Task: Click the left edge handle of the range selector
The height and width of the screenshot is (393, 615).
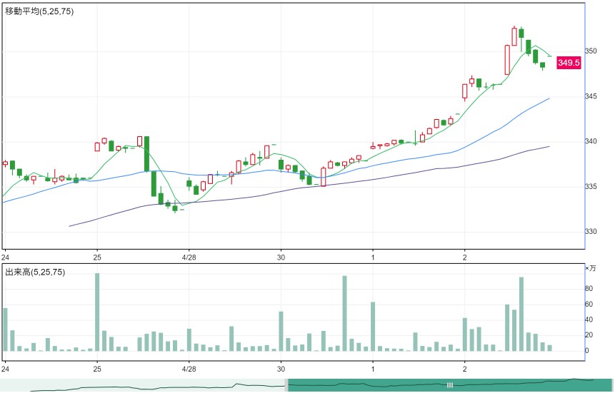Action: tap(286, 385)
